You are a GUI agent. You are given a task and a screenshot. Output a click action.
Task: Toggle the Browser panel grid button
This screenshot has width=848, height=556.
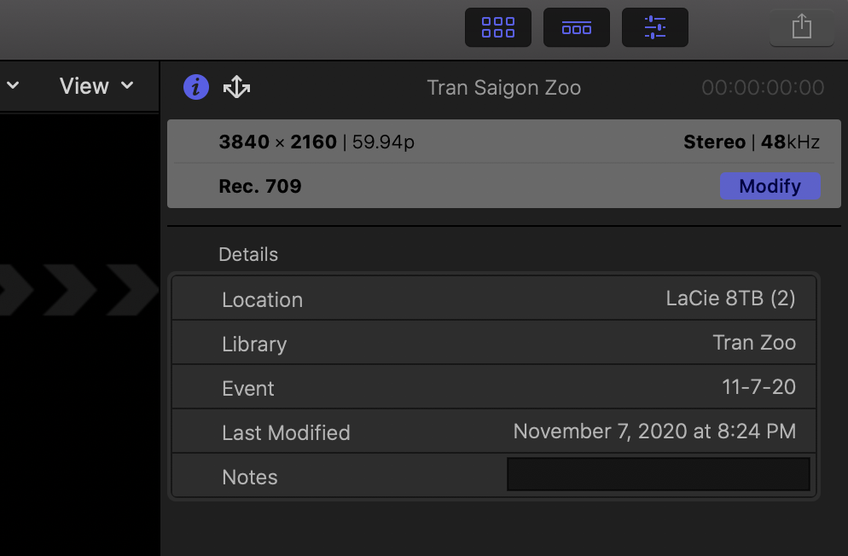point(498,27)
